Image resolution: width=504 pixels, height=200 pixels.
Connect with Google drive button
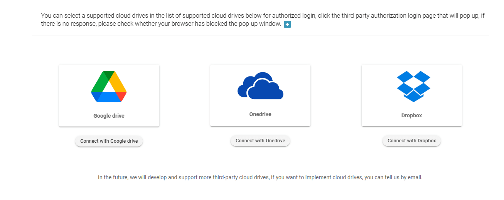(x=109, y=141)
